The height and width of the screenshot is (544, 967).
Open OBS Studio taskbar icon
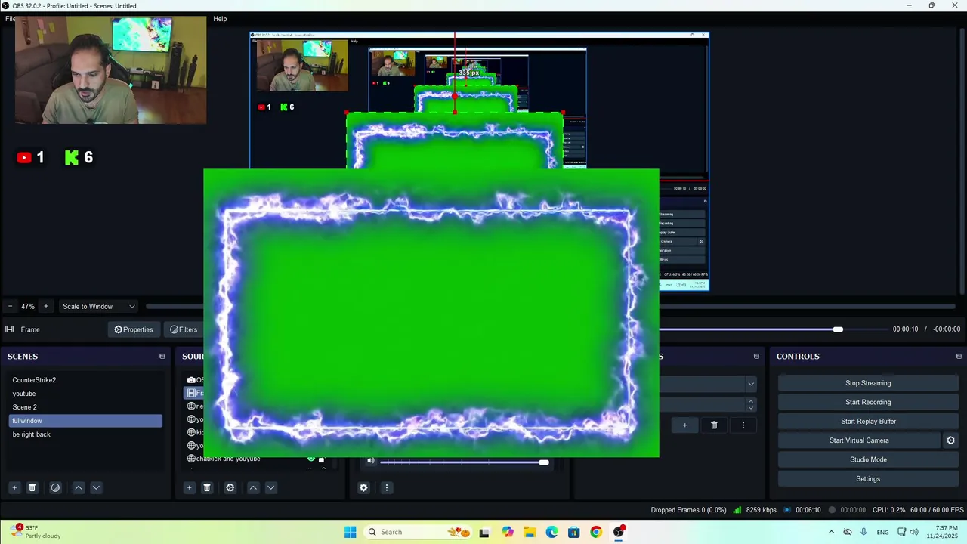[x=619, y=532]
